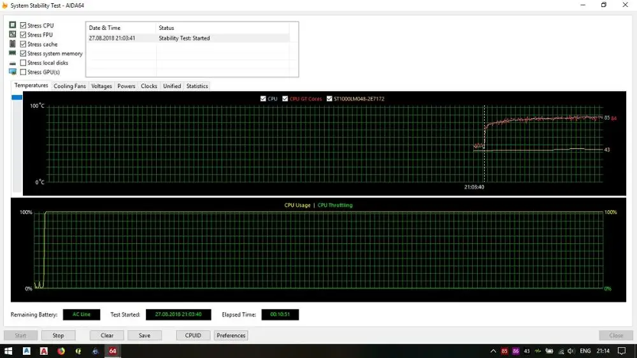Image resolution: width=637 pixels, height=358 pixels.
Task: Click the AIDA64 flame icon in title bar
Action: [5, 5]
